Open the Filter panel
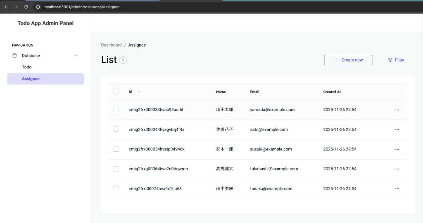The height and width of the screenshot is (223, 423). click(x=396, y=60)
